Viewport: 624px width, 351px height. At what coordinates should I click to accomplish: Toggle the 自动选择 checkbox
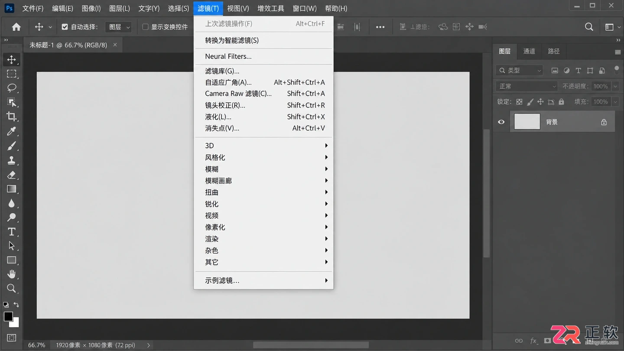tap(65, 27)
